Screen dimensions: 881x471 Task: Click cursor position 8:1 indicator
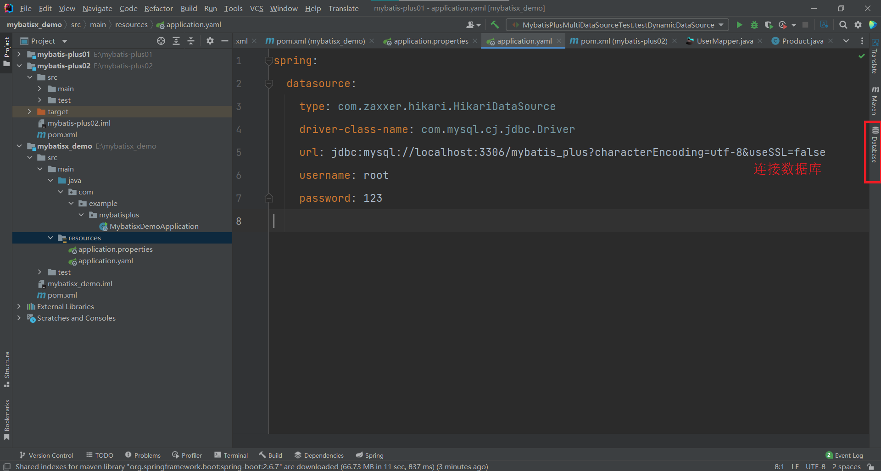pos(779,466)
